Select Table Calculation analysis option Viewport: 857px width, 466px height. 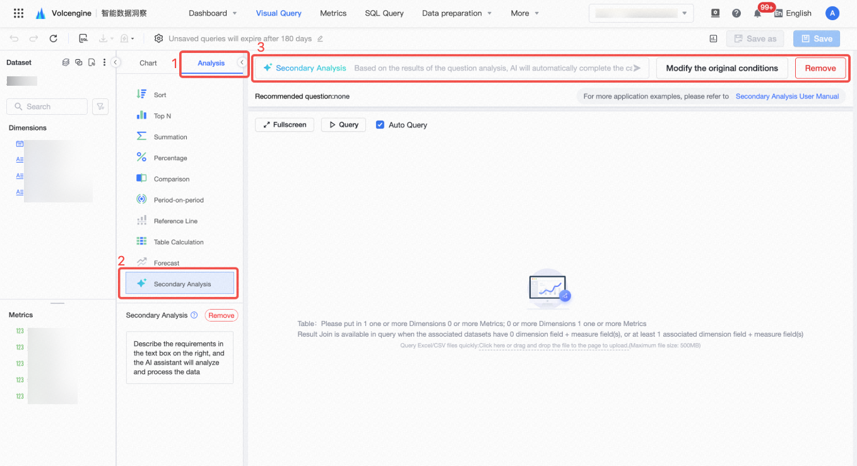180,242
